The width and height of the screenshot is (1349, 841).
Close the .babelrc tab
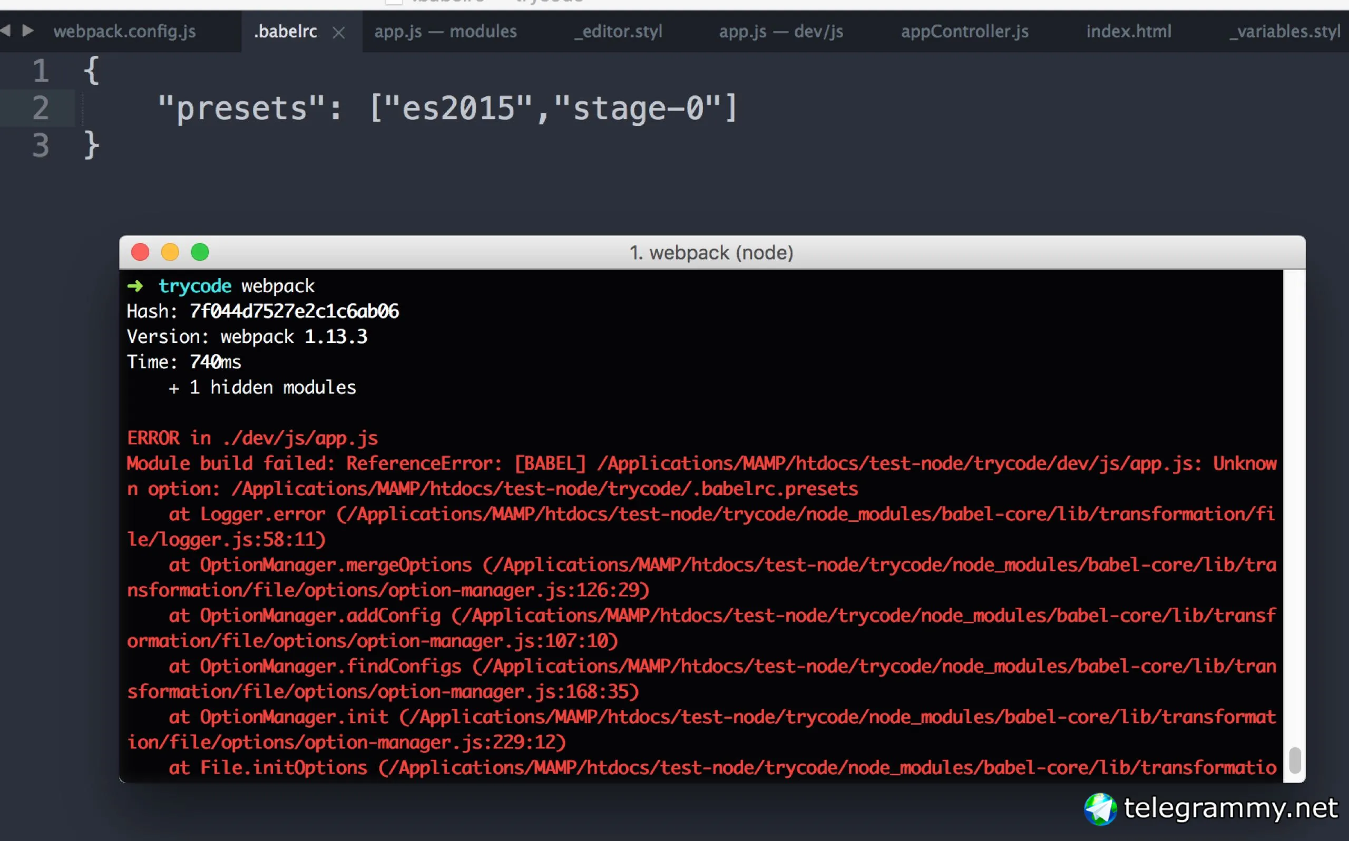point(338,33)
